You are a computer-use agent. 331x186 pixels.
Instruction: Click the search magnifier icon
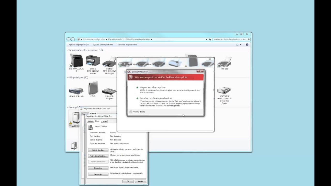[x=249, y=40]
